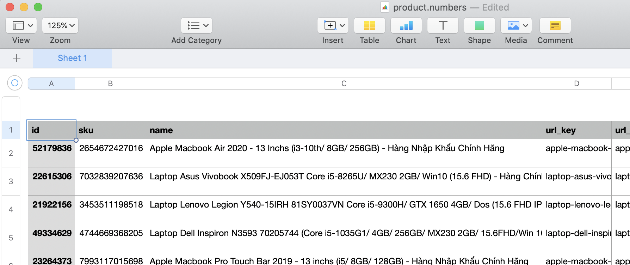Select column C header
The height and width of the screenshot is (265, 630).
(x=344, y=84)
